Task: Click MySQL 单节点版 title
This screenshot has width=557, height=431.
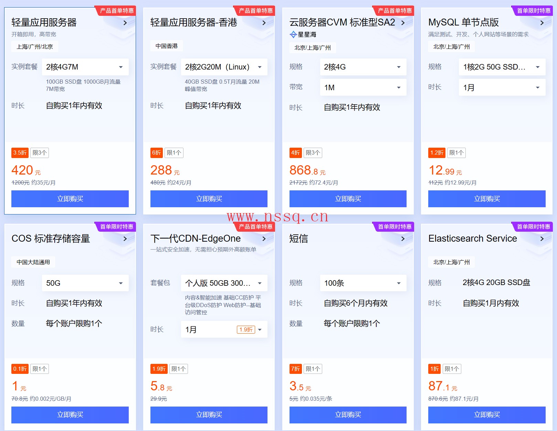Action: click(x=464, y=22)
